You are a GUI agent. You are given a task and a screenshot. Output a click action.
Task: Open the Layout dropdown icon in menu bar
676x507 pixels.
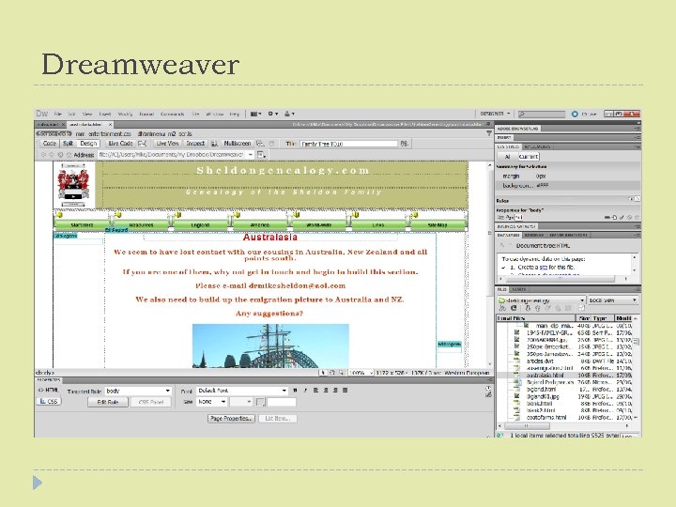(255, 114)
